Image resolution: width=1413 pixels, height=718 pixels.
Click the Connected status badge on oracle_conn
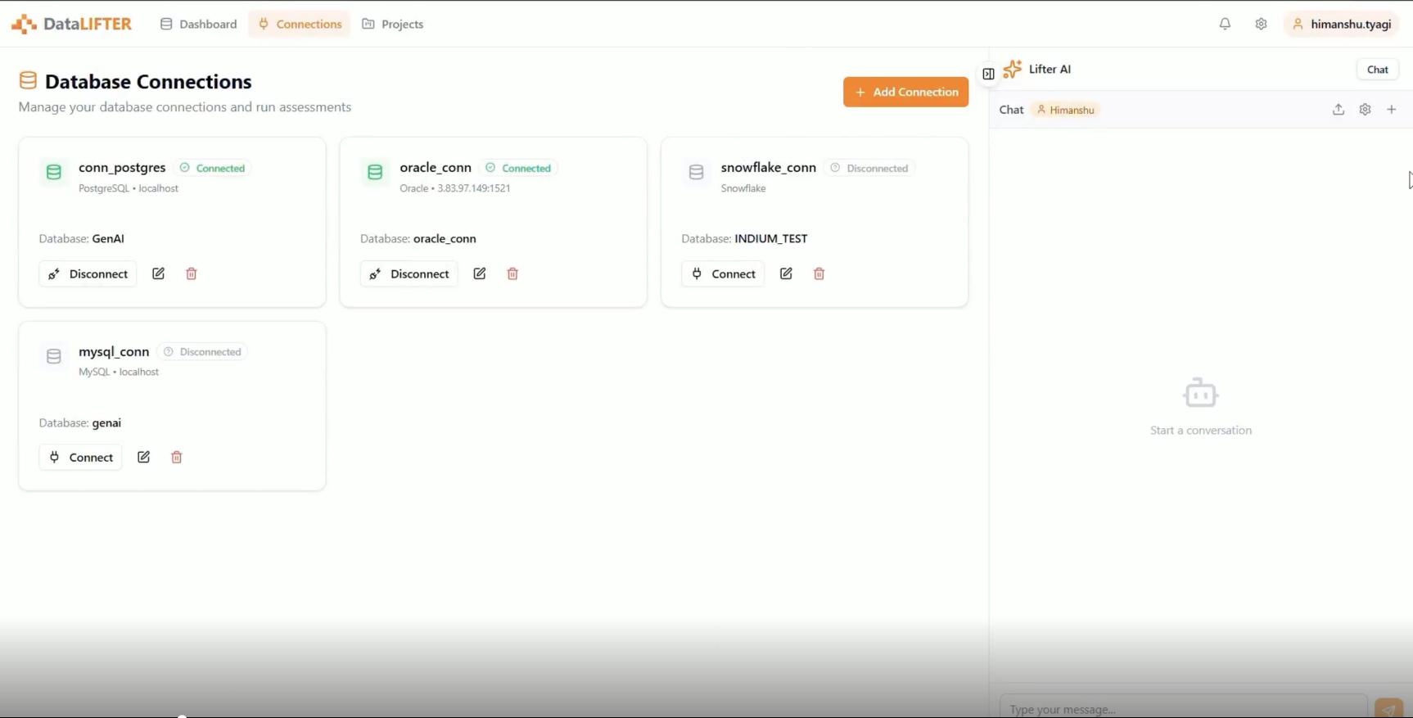(519, 168)
